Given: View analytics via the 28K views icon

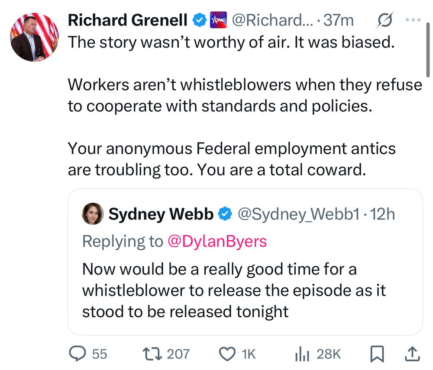Looking at the screenshot, I should 302,354.
